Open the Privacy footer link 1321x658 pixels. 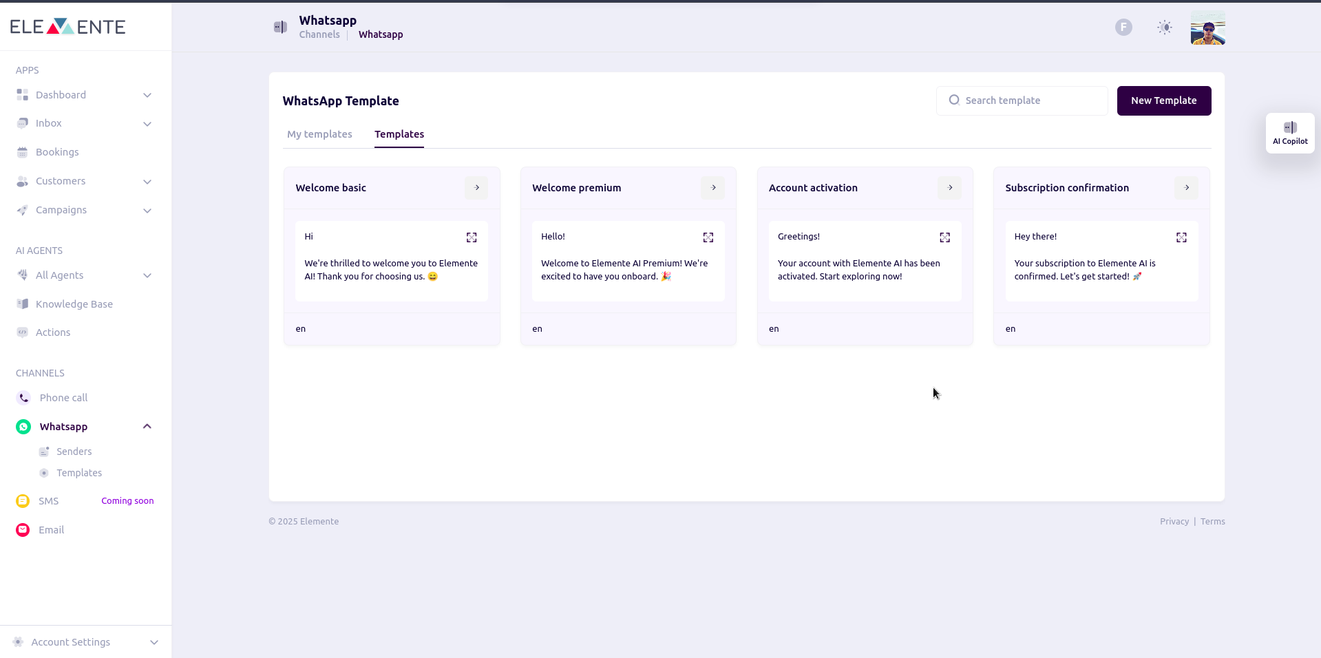[1174, 522]
